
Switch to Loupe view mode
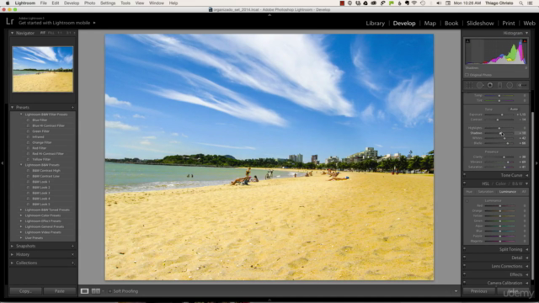pos(84,291)
